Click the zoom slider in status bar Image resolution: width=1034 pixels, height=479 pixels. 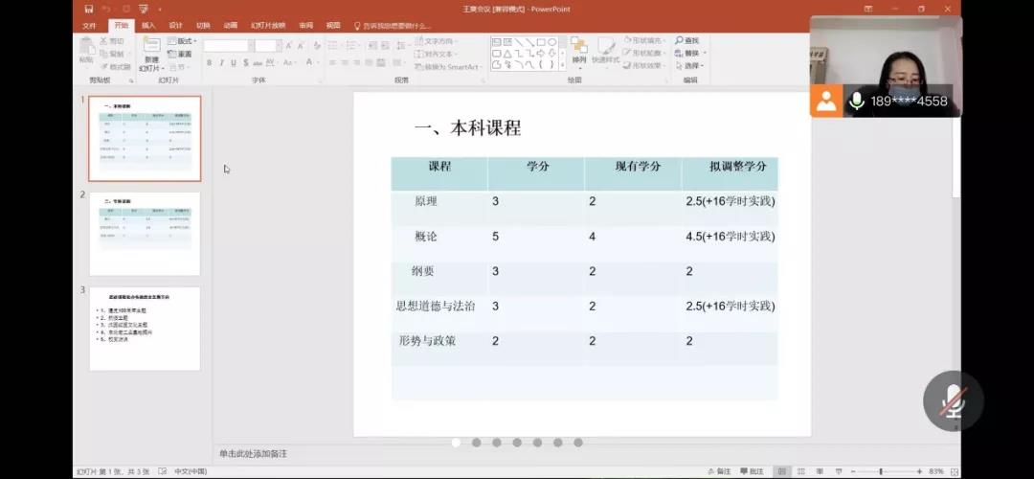point(881,471)
